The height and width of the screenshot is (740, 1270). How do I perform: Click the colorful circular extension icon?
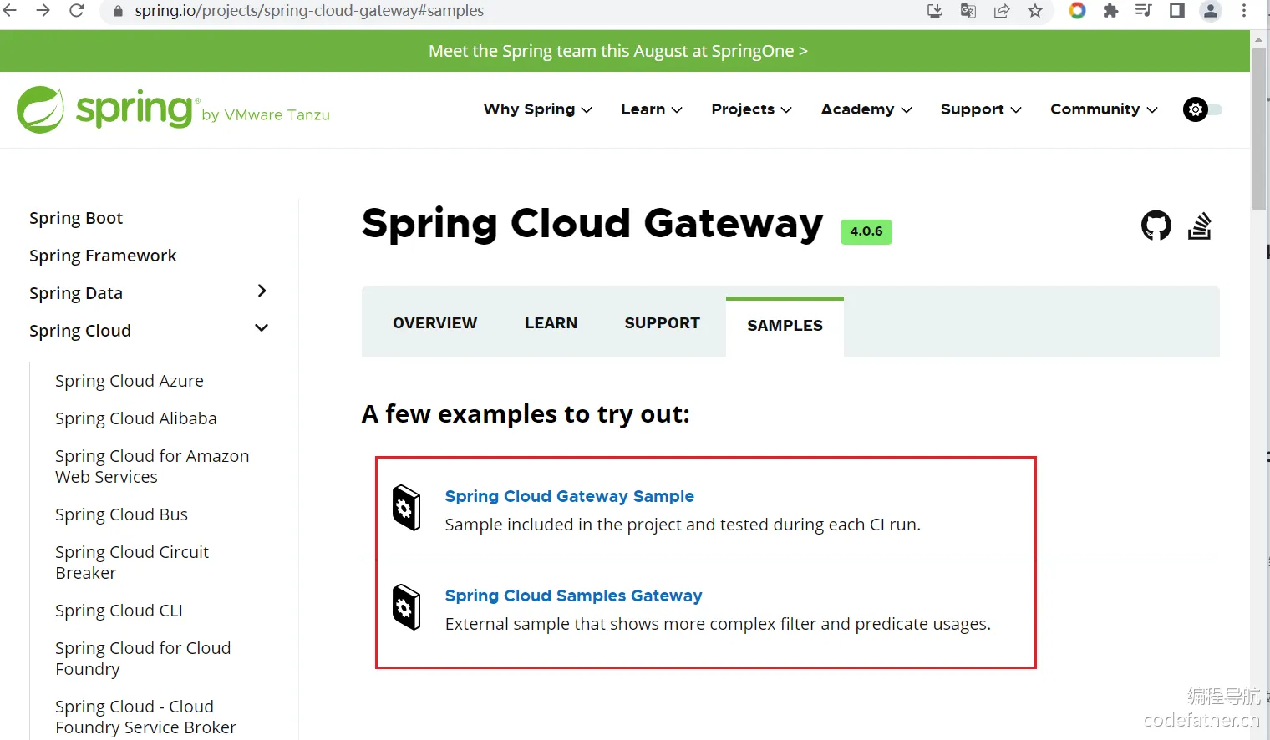click(1078, 11)
